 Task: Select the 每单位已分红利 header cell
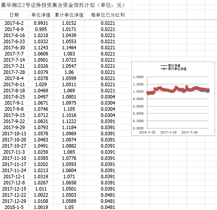[x=108, y=15]
